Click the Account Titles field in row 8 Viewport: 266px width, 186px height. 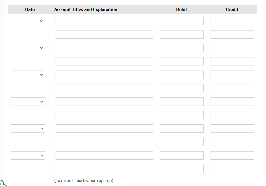(x=104, y=115)
